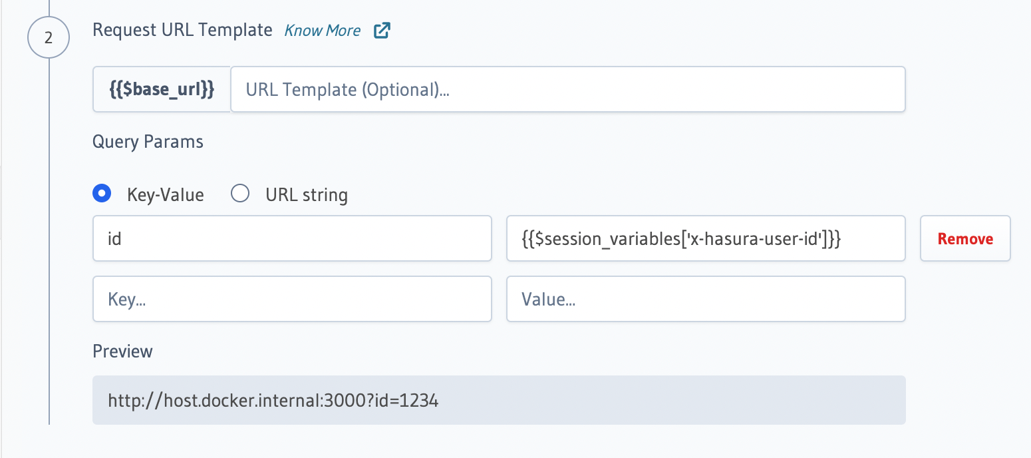Click the URL Template placeholder text
1031x458 pixels.
(x=347, y=89)
